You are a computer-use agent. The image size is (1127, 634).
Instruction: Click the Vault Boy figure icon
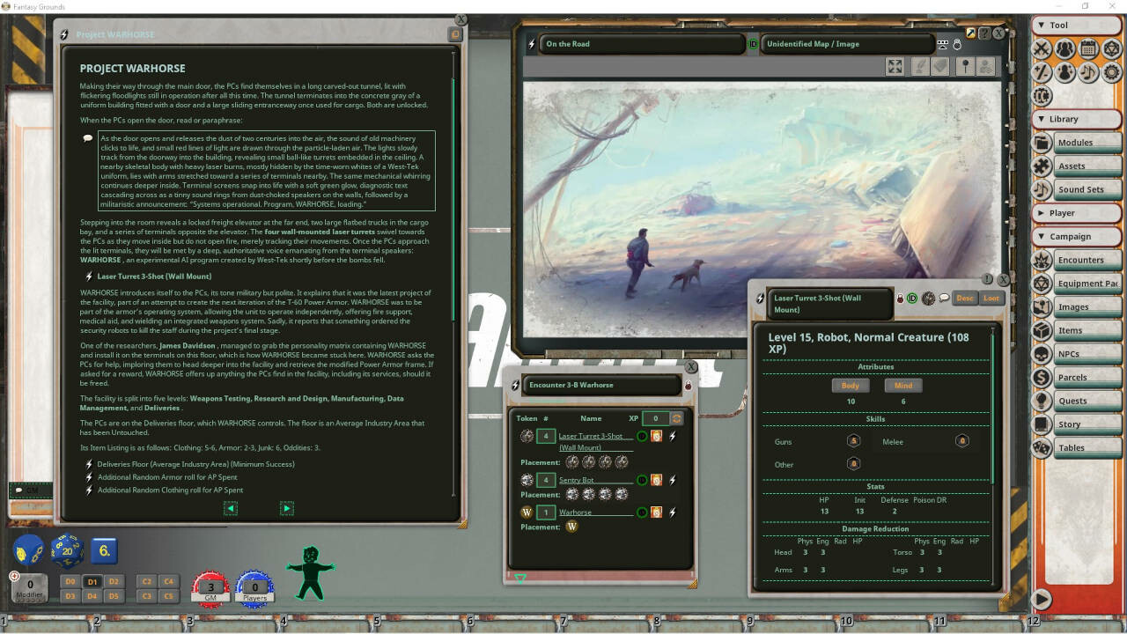[310, 572]
